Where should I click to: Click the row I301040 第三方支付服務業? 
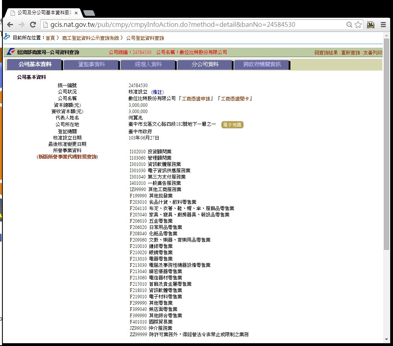click(x=158, y=177)
